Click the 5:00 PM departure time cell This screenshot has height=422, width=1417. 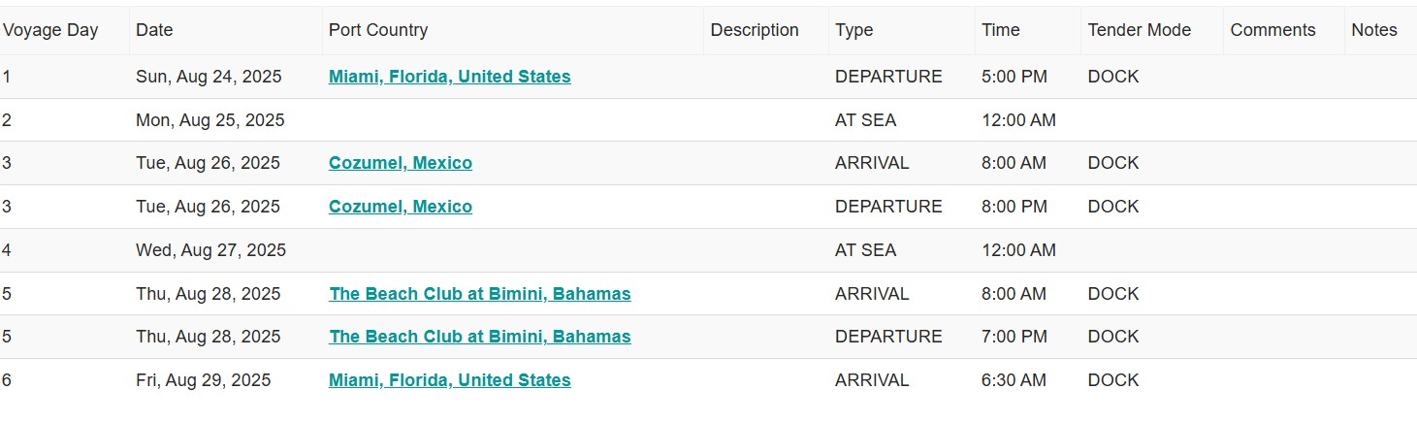tap(1014, 77)
